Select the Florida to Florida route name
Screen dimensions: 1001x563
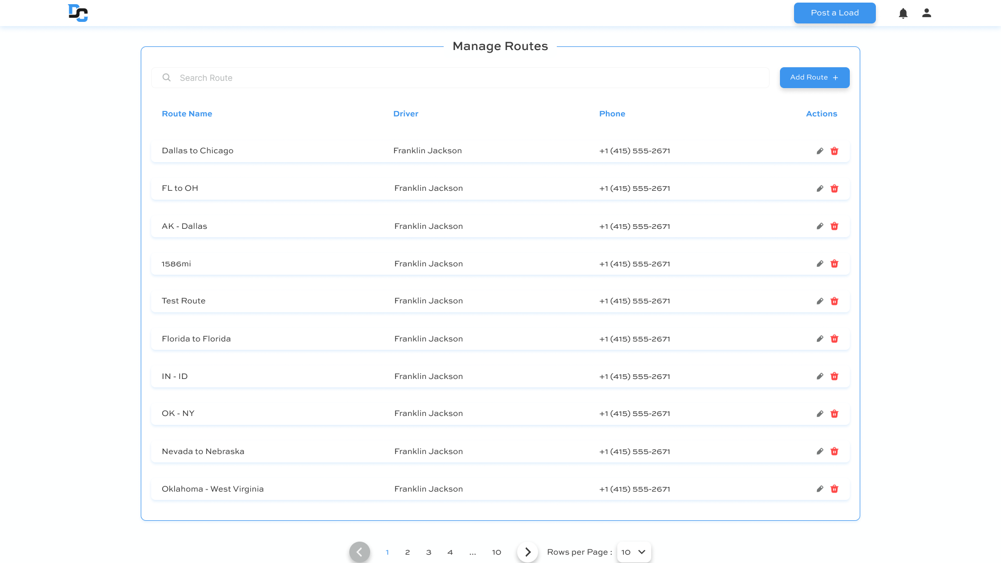coord(196,339)
